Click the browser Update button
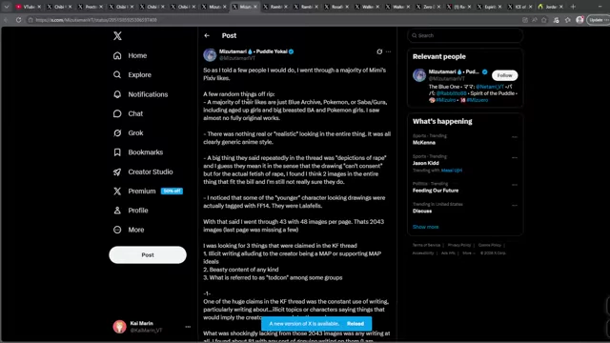The height and width of the screenshot is (343, 610). coord(599,20)
